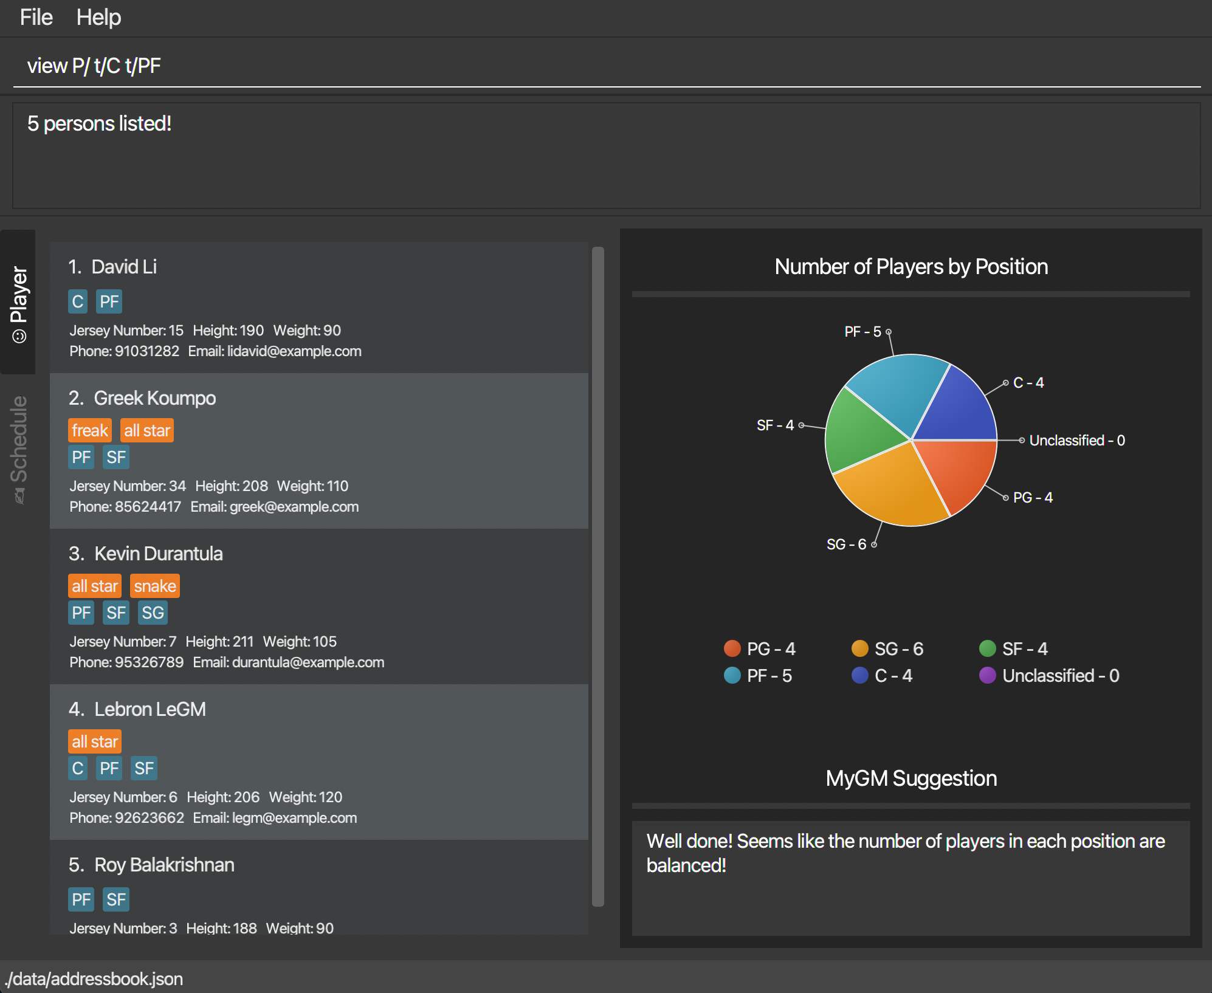This screenshot has height=993, width=1212.
Task: Click the command input field
Action: (607, 66)
